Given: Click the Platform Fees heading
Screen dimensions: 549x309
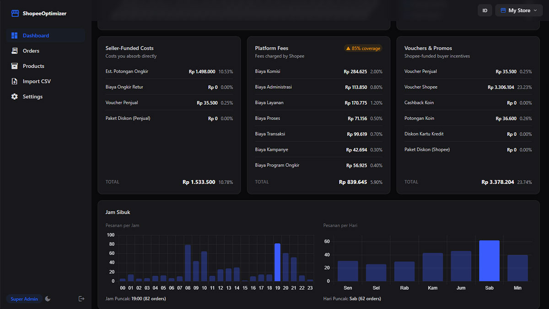Looking at the screenshot, I should pyautogui.click(x=272, y=48).
